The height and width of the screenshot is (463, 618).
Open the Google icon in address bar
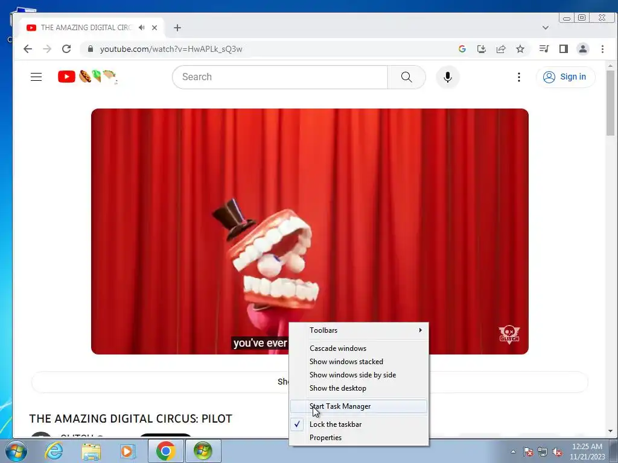coord(462,49)
